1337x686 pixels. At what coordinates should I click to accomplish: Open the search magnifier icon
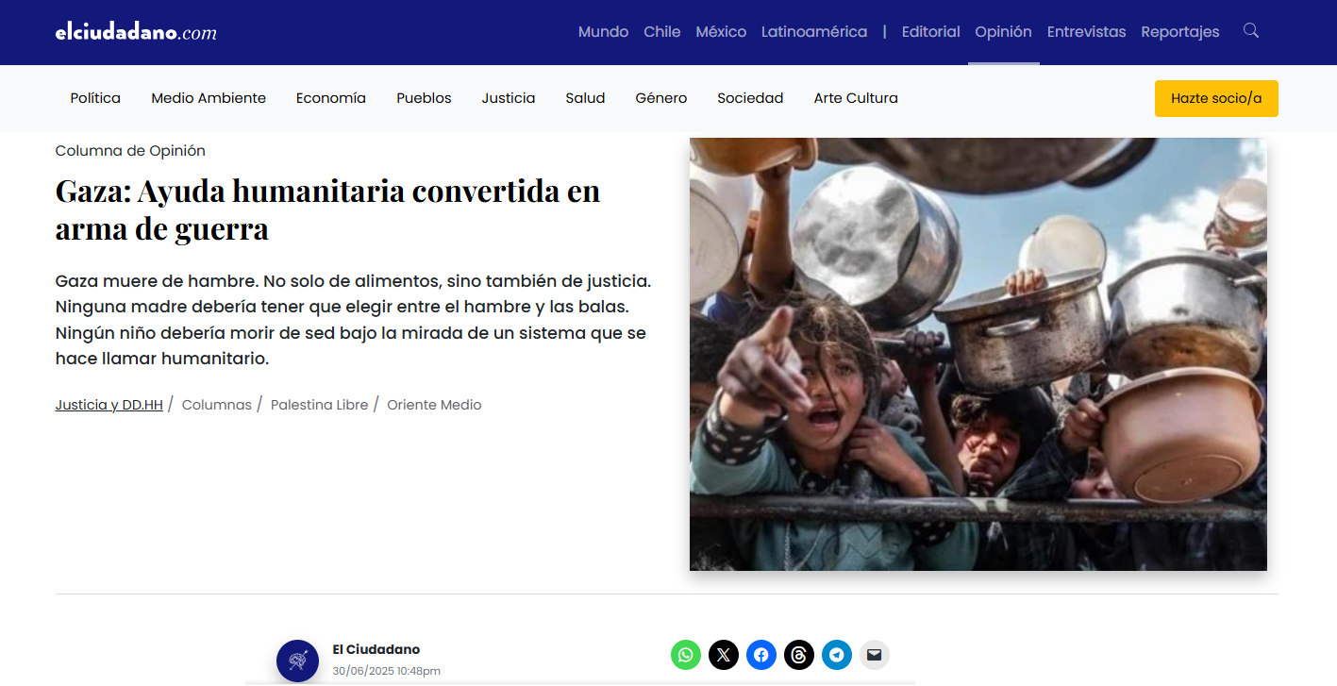(1251, 31)
